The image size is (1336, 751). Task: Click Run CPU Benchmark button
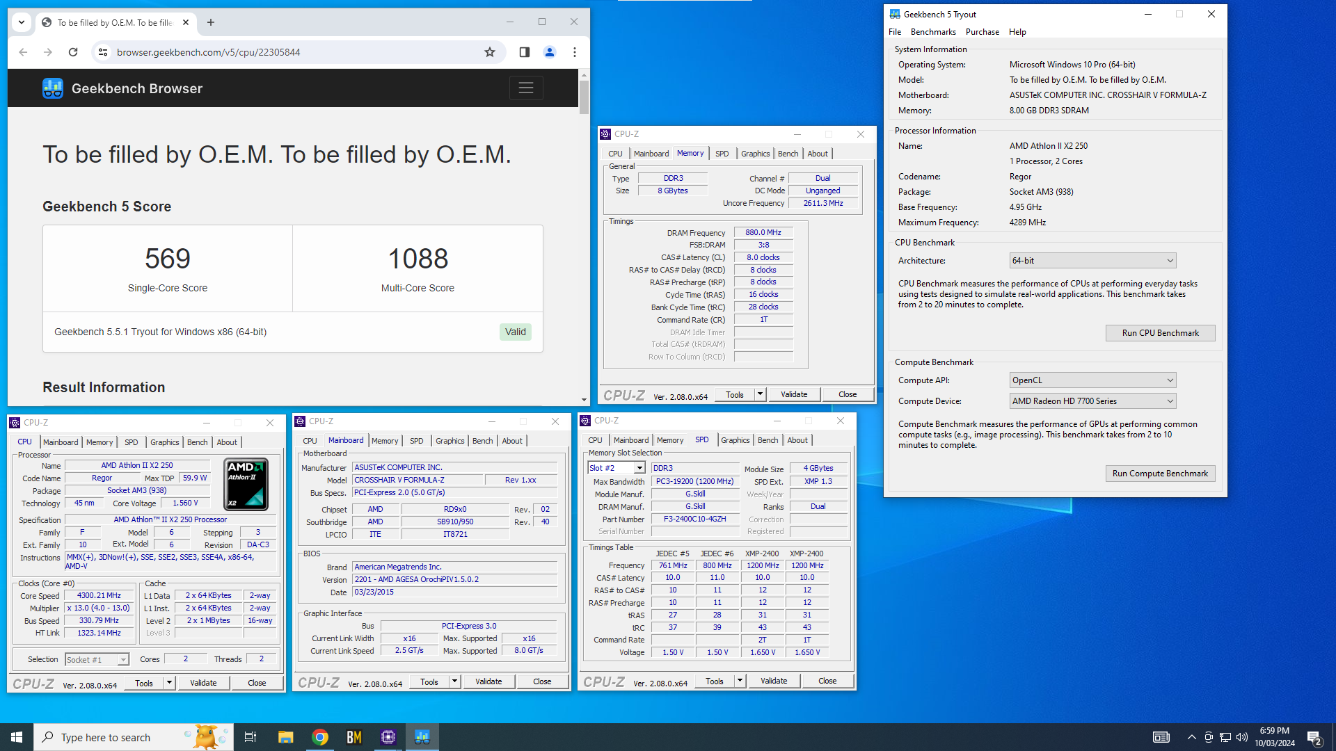click(1160, 333)
